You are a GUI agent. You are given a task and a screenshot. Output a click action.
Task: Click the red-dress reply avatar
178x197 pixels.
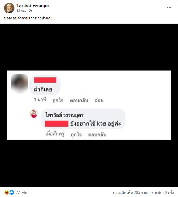pyautogui.click(x=34, y=113)
